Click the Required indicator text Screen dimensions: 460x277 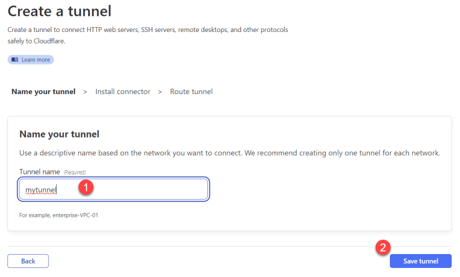click(75, 173)
